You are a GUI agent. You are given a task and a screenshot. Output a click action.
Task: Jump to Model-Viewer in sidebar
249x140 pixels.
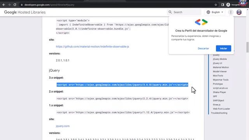click(x=220, y=72)
